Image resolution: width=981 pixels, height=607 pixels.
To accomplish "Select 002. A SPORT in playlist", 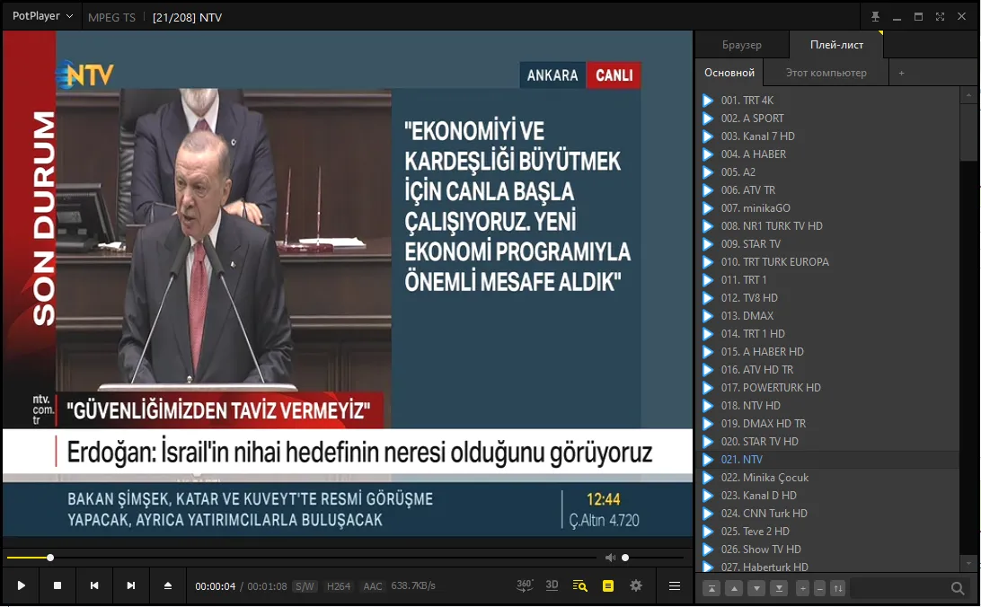I will [752, 119].
